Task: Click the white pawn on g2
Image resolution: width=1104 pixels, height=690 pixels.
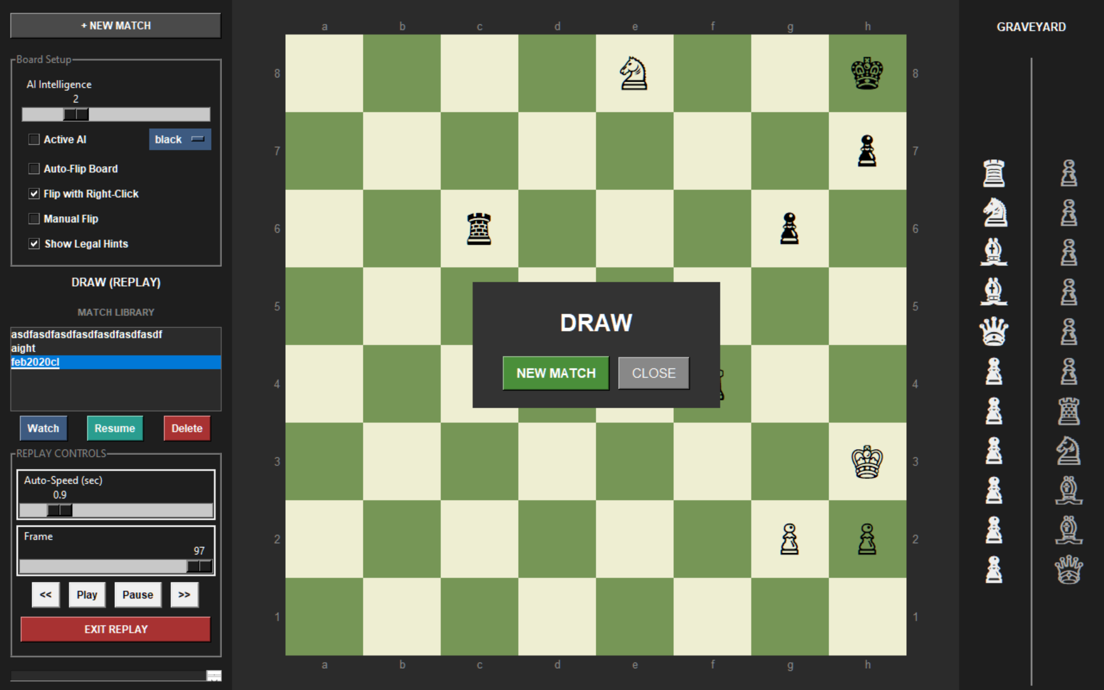Action: [x=789, y=539]
